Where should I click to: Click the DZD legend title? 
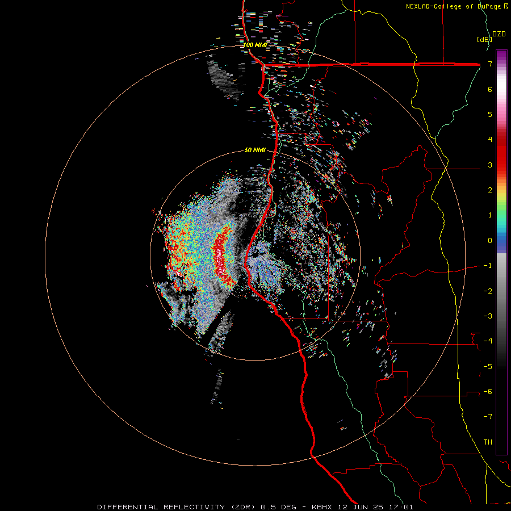coord(499,34)
